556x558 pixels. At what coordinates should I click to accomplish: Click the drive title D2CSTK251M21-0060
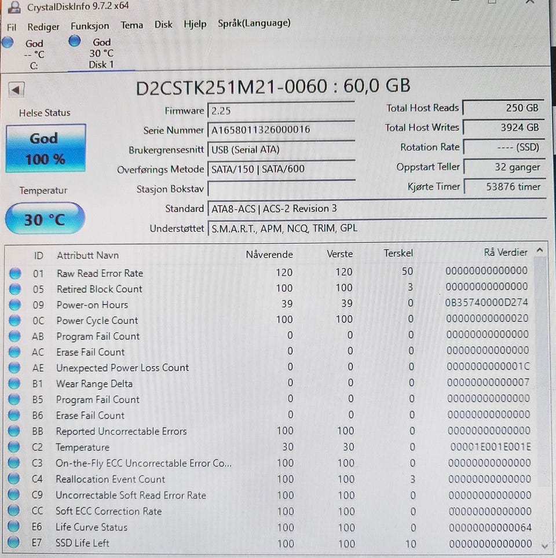232,87
